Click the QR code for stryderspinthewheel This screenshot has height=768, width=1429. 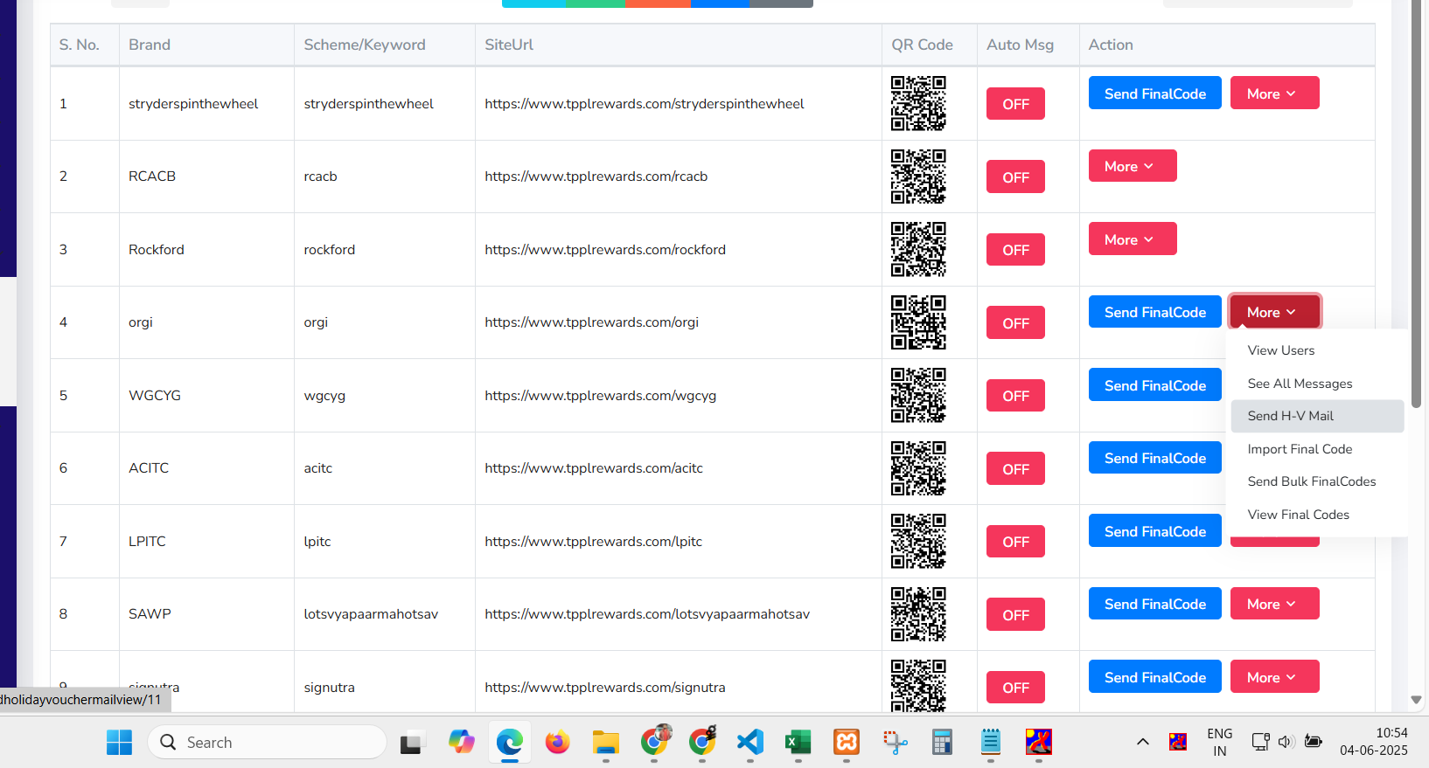tap(917, 103)
